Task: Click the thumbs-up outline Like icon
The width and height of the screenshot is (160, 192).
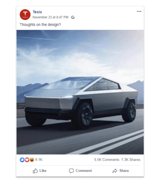Action: pyautogui.click(x=35, y=171)
